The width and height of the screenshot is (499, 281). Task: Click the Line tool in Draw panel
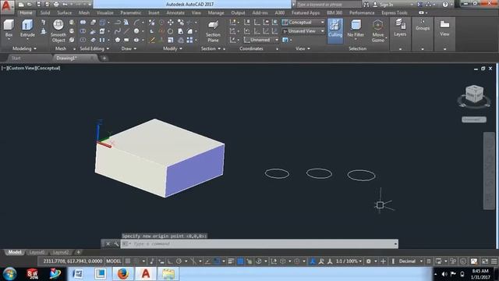[x=126, y=31]
